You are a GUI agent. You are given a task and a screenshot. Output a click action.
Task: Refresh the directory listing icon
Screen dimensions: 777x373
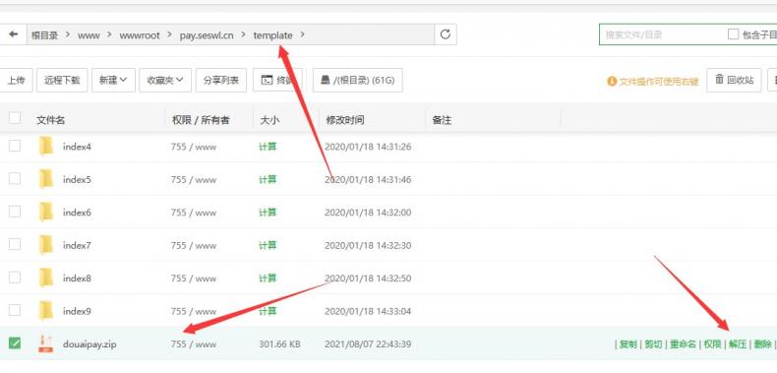point(445,34)
